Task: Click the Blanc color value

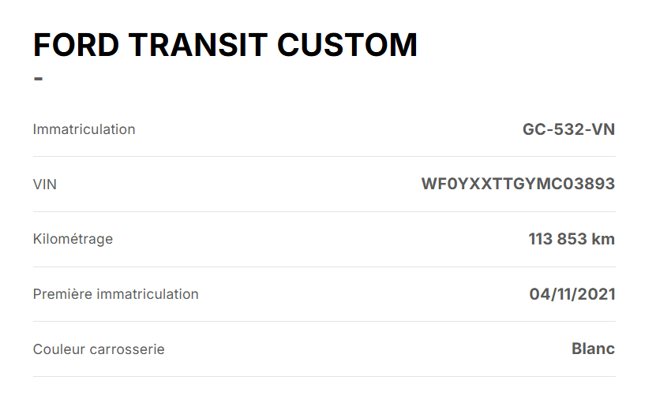Action: coord(593,349)
